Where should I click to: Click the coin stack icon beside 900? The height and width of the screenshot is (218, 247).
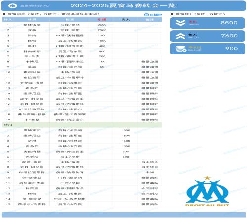[181, 49]
